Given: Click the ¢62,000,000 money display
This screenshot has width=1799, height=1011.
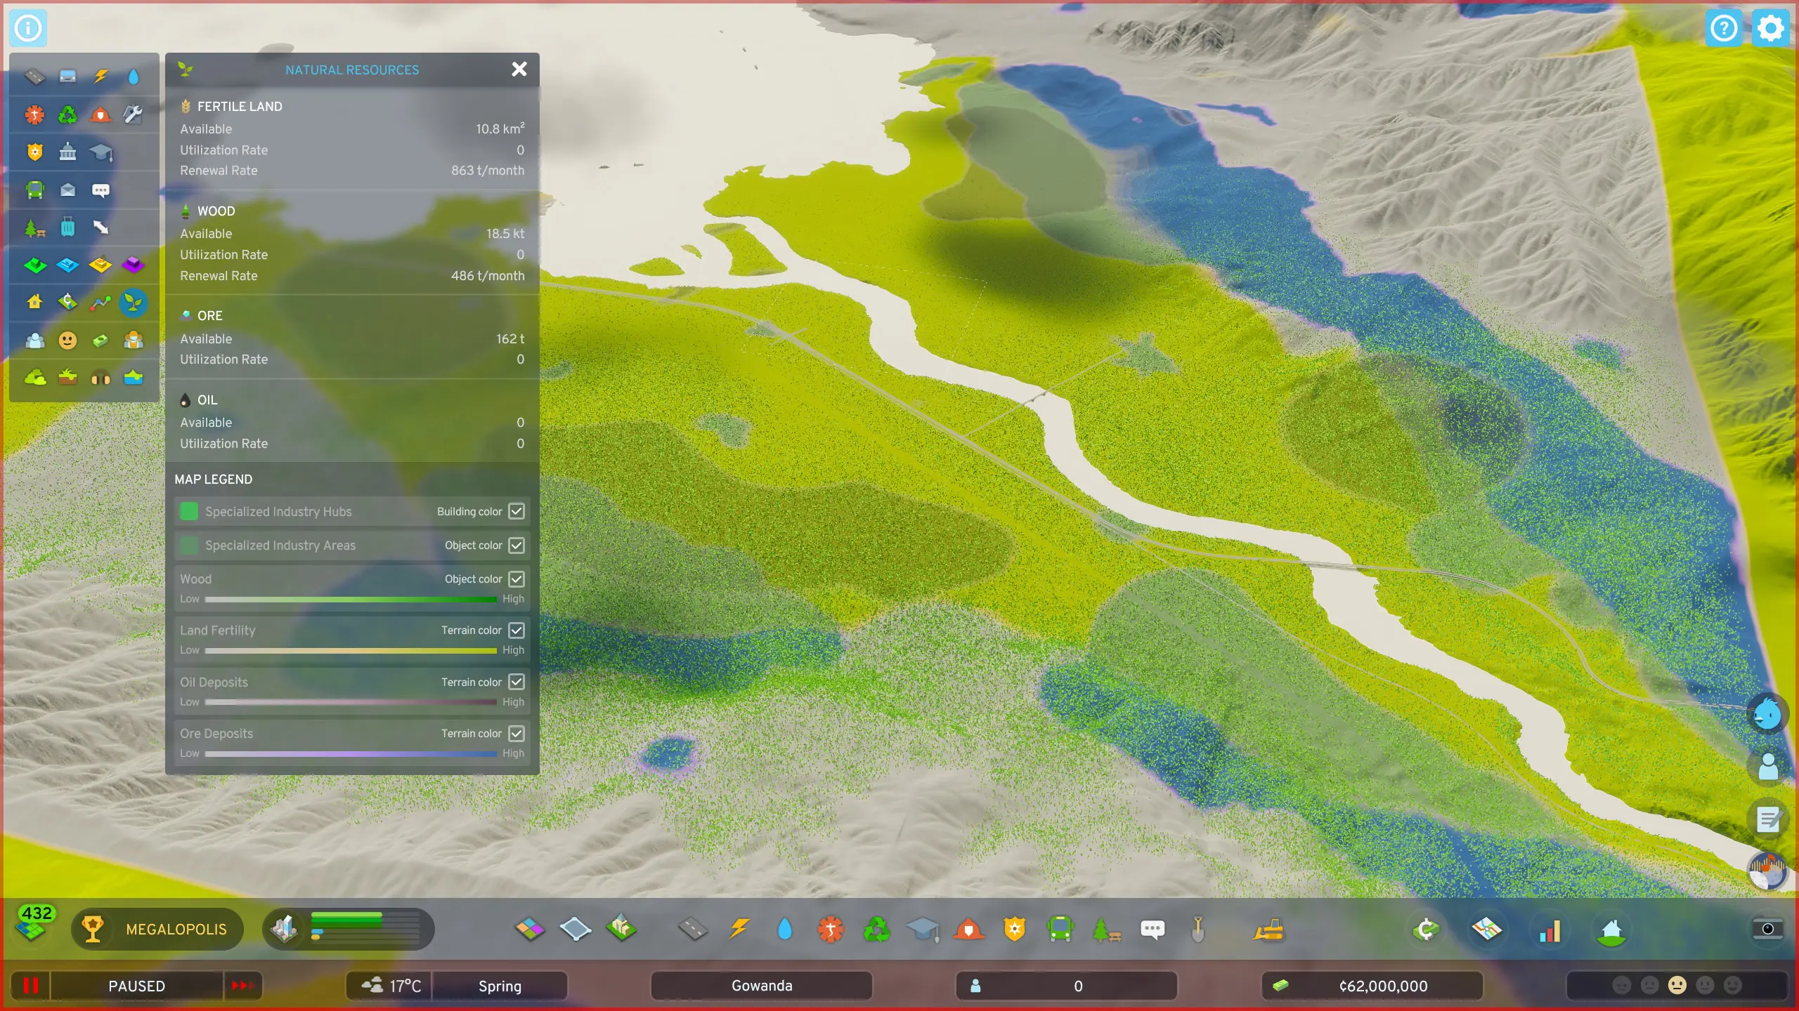Looking at the screenshot, I should pos(1372,986).
